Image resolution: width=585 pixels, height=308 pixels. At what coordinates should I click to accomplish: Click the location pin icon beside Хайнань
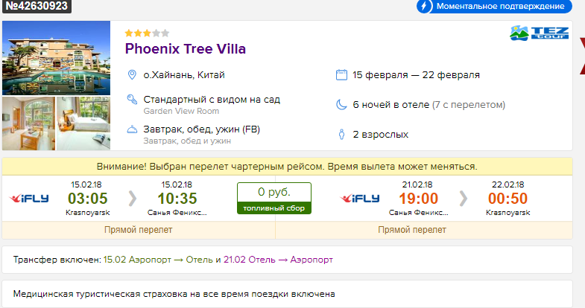(x=132, y=75)
